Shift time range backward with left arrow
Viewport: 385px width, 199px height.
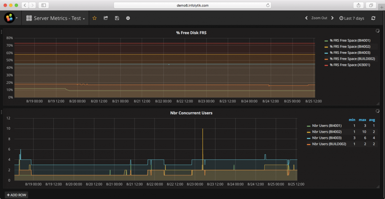pos(306,18)
